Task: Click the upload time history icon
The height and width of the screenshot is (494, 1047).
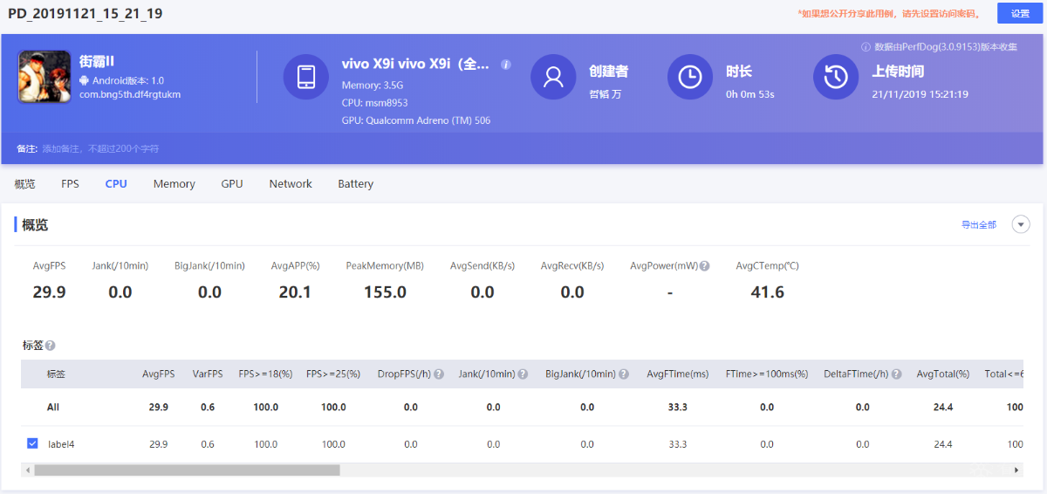Action: click(836, 77)
